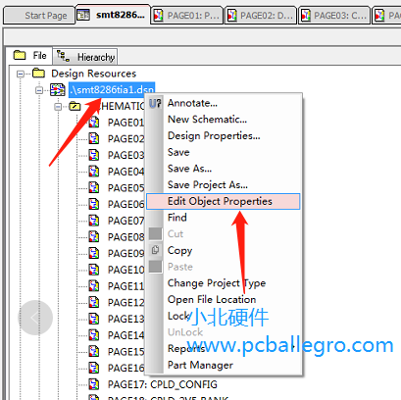Click the PAGE09 schematic page icon

[x=94, y=253]
